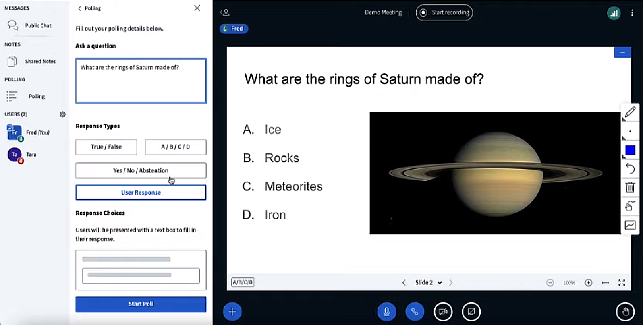Reset the 100% zoom level
643x325 pixels.
[x=569, y=283]
